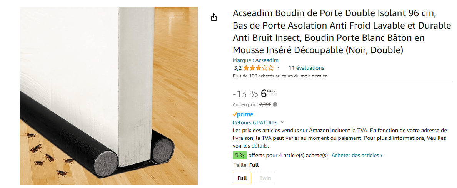This screenshot has height=188, width=457.
Task: Click the info icon next to Ancien prix
Action: pyautogui.click(x=275, y=104)
